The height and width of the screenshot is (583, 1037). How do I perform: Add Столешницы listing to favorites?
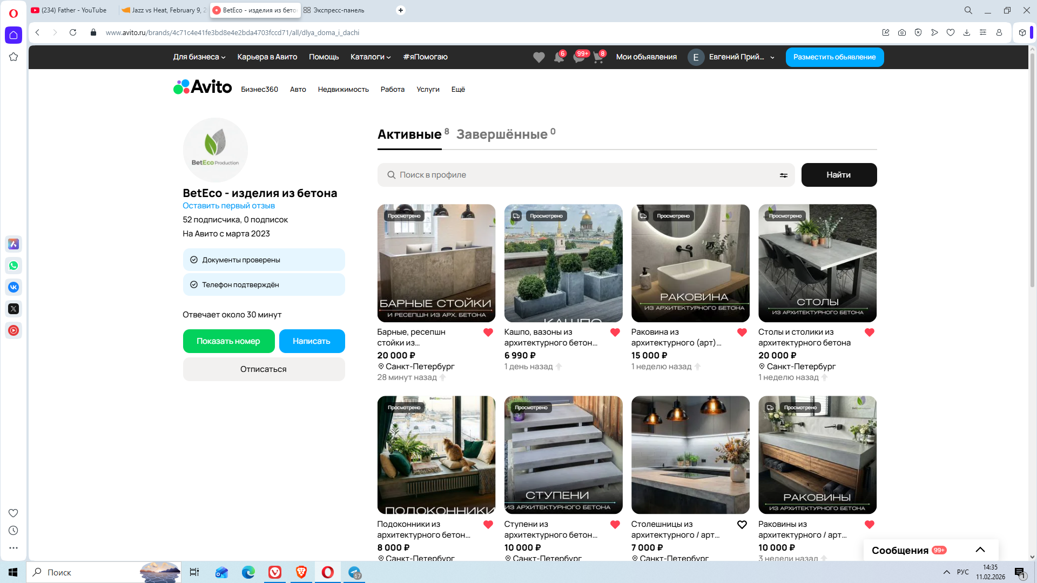click(742, 525)
